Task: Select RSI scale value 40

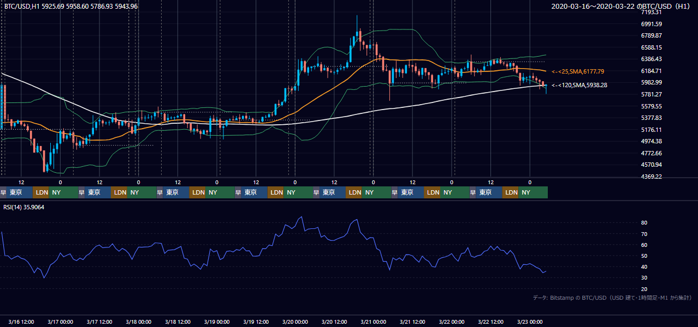Action: click(x=644, y=267)
